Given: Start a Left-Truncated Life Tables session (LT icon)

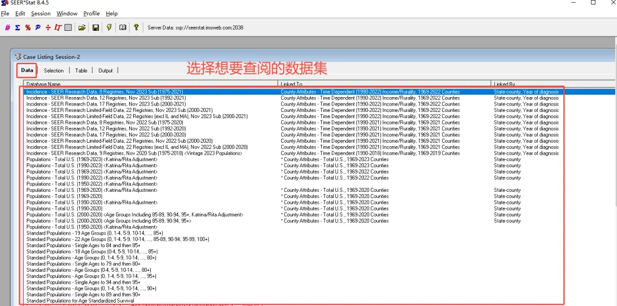Looking at the screenshot, I should [x=58, y=27].
